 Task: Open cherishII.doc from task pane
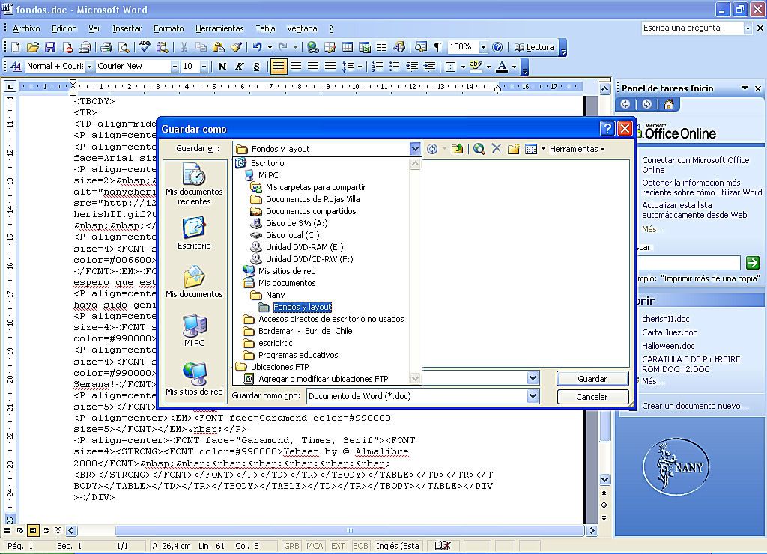665,319
